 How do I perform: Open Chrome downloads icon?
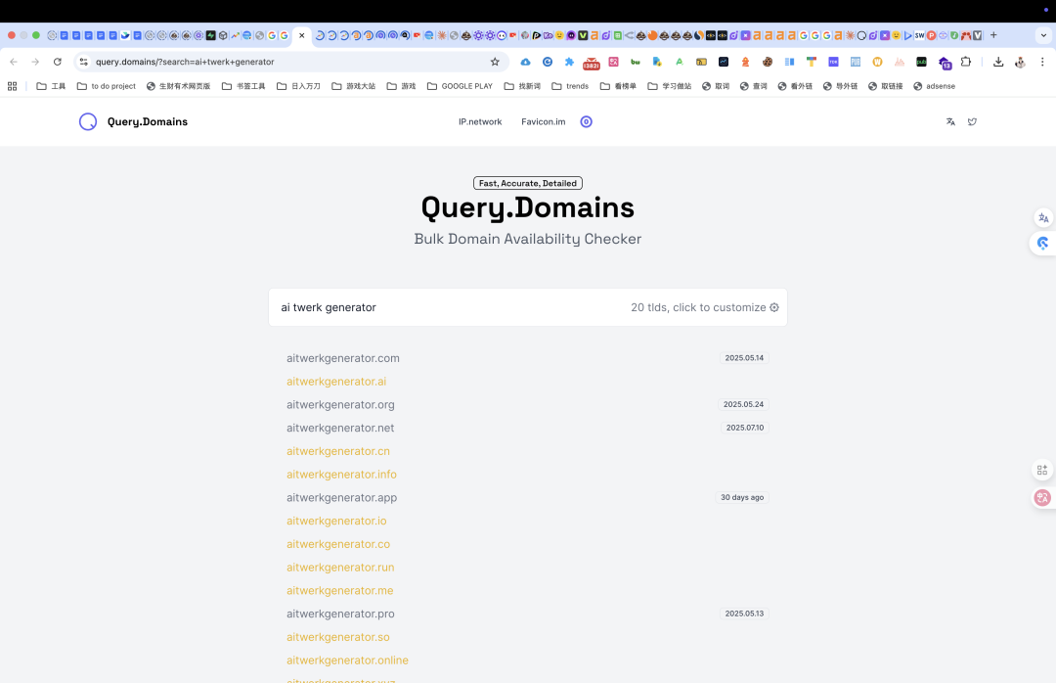pos(998,62)
